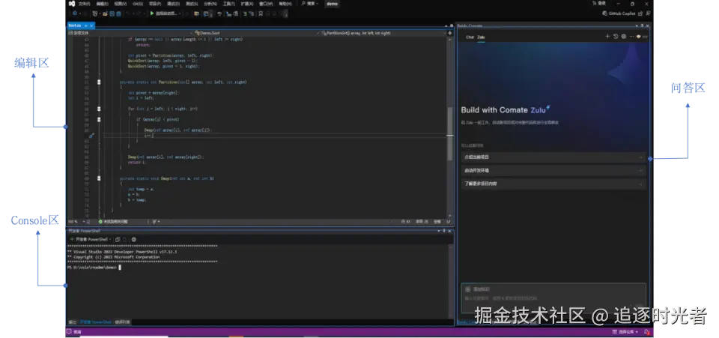
Task: Select the 开发者 PowerShell bottom tab
Action: [x=96, y=322]
